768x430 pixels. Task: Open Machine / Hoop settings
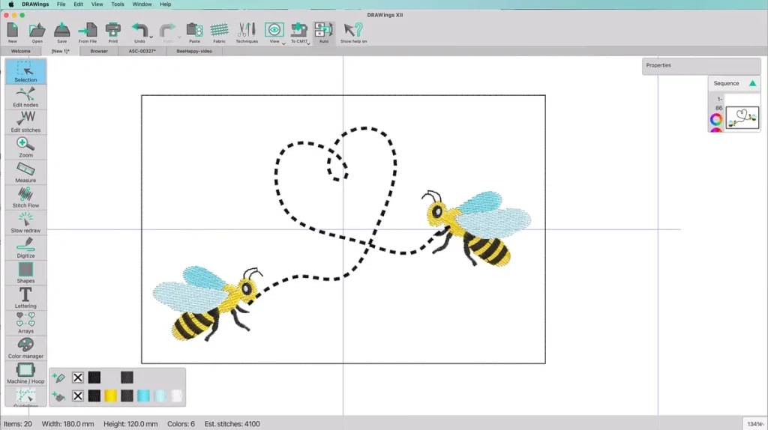pyautogui.click(x=25, y=373)
